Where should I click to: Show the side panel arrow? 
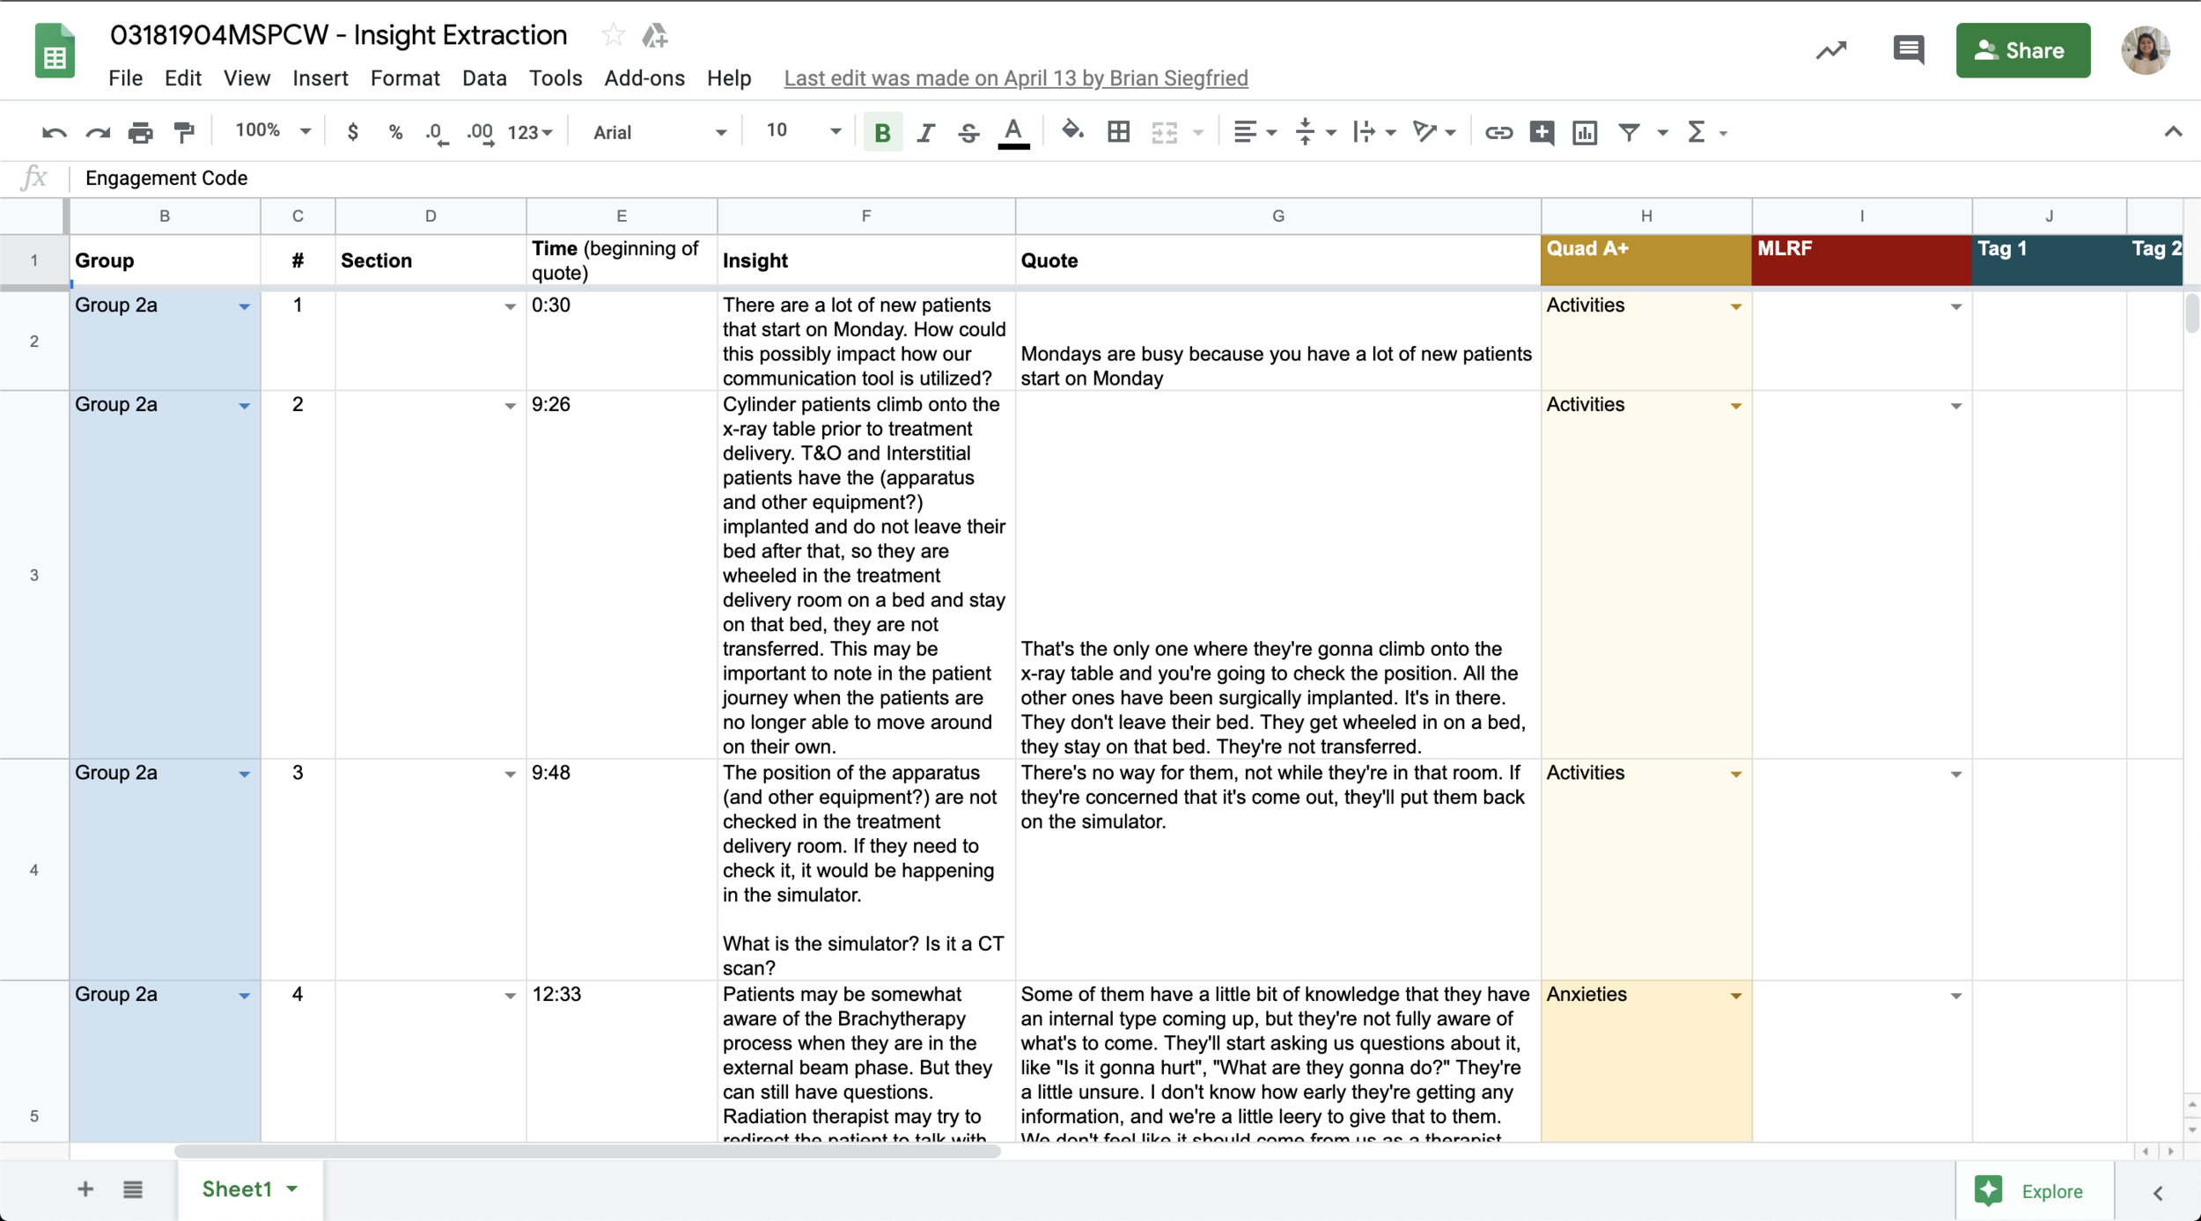click(x=2158, y=1193)
